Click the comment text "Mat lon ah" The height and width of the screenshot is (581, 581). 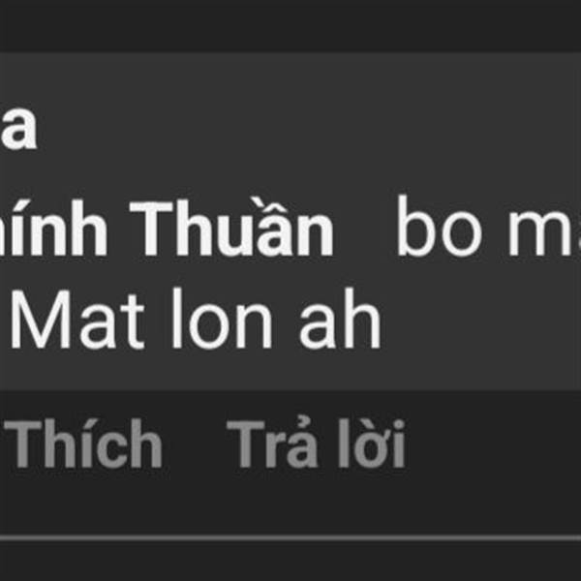coord(196,319)
